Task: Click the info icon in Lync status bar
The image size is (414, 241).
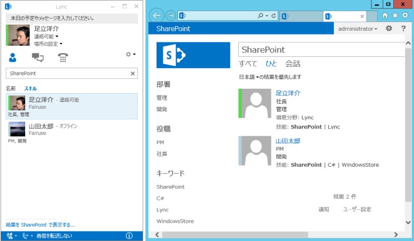Action: (x=129, y=236)
